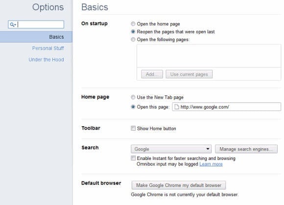
Task: Click the Use current pages button
Action: pyautogui.click(x=189, y=74)
